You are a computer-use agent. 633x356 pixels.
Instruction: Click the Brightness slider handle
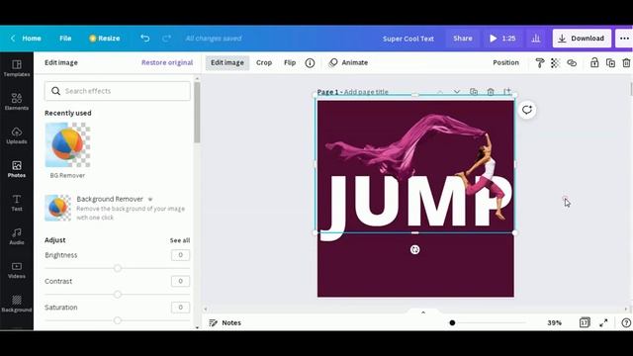point(117,268)
